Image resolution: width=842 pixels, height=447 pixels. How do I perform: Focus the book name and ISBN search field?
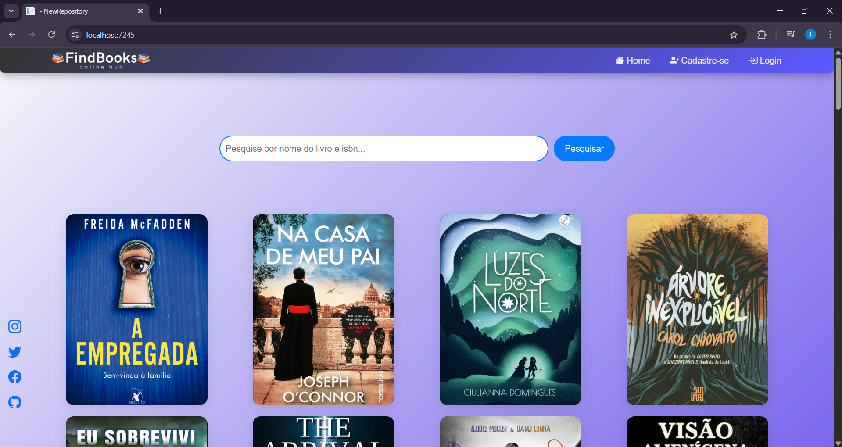(x=384, y=149)
